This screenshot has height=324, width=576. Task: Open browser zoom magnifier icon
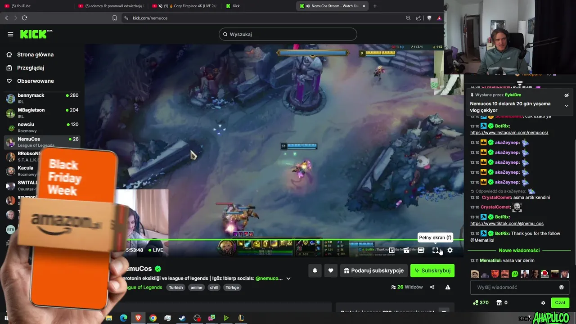[408, 18]
